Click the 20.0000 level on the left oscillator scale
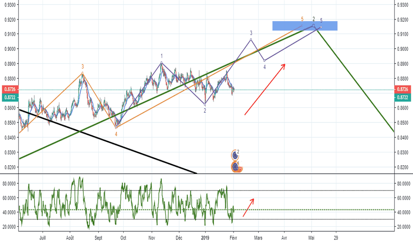 tap(9, 227)
